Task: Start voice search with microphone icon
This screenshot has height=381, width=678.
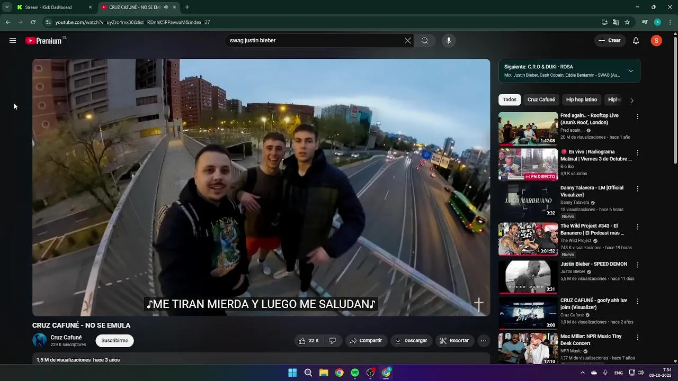Action: [x=449, y=41]
